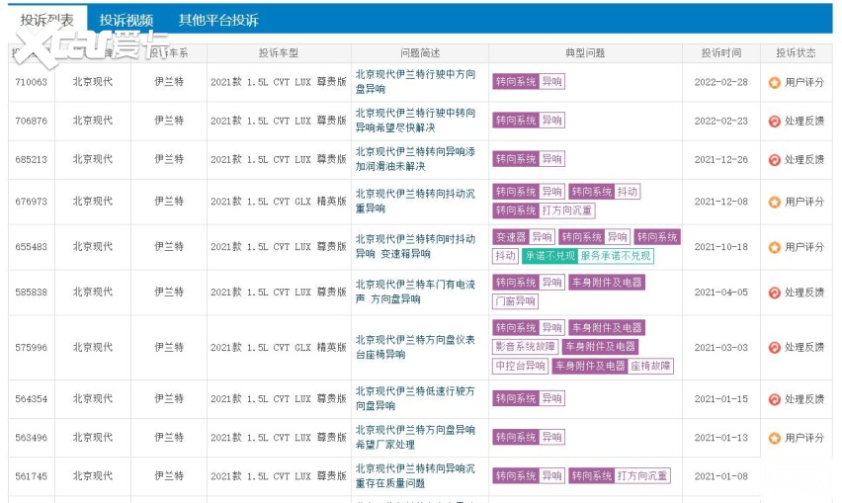The width and height of the screenshot is (842, 503).
Task: Click 用户评分 status text for 2022-02-28
Action: 803,83
